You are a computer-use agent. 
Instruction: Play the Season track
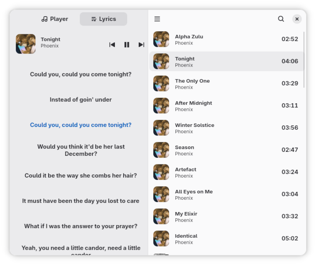(226, 150)
